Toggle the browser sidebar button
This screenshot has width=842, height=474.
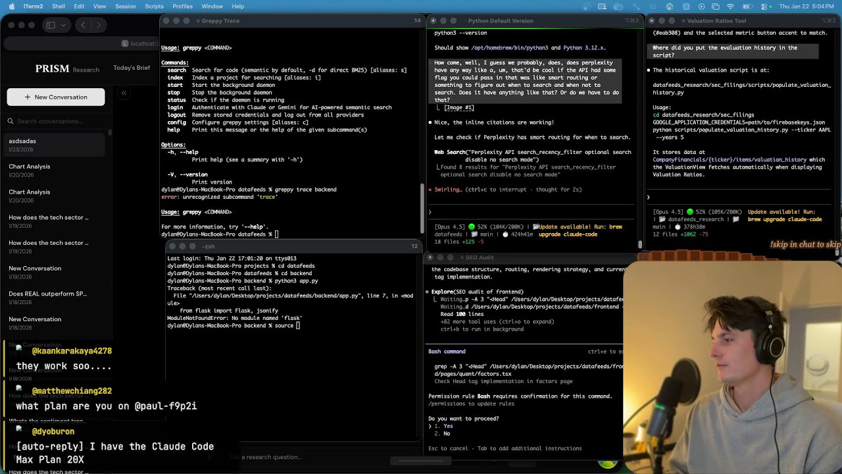(x=51, y=25)
